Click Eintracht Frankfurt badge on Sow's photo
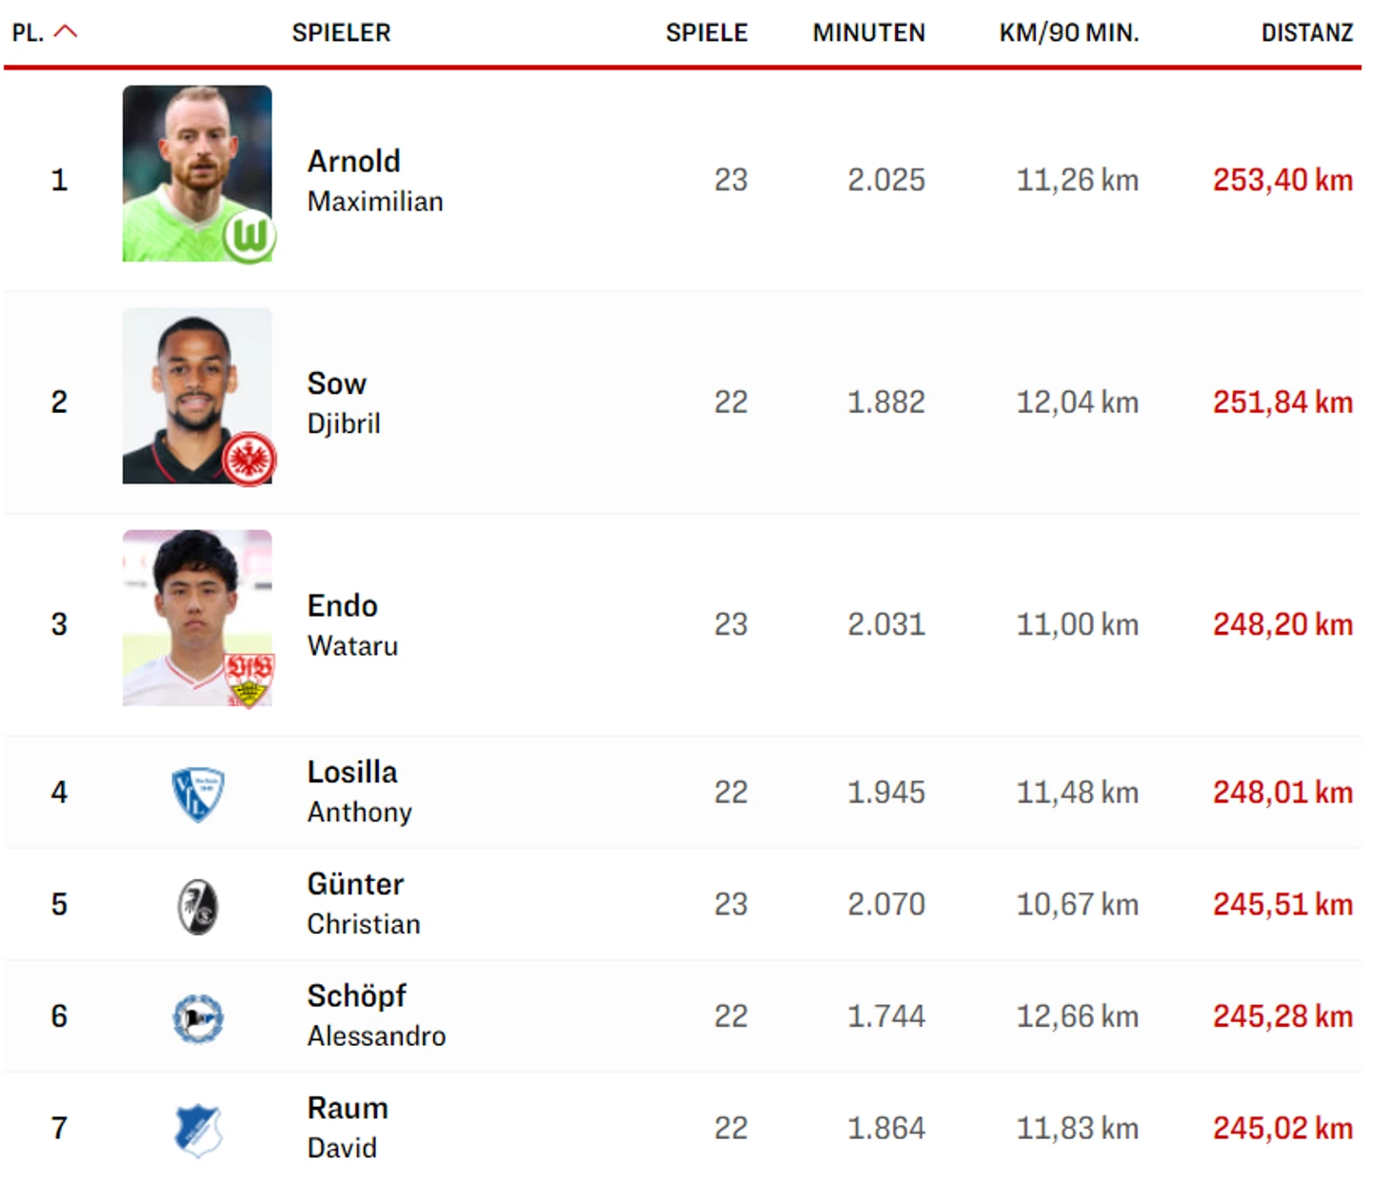 point(249,459)
